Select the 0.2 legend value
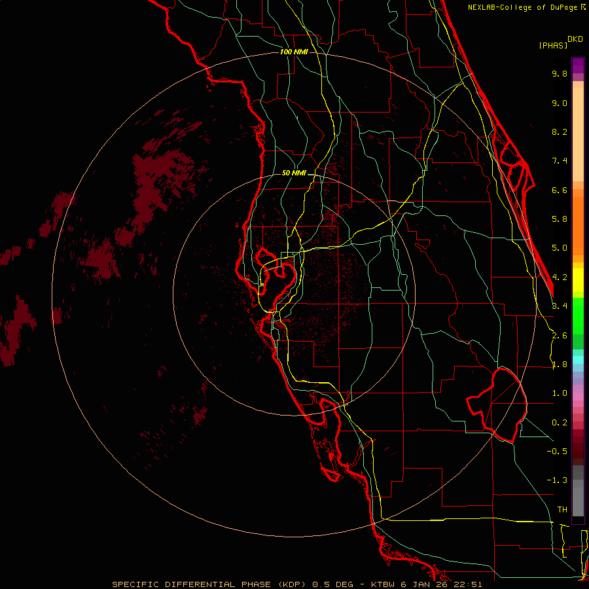The height and width of the screenshot is (589, 589). tap(560, 423)
